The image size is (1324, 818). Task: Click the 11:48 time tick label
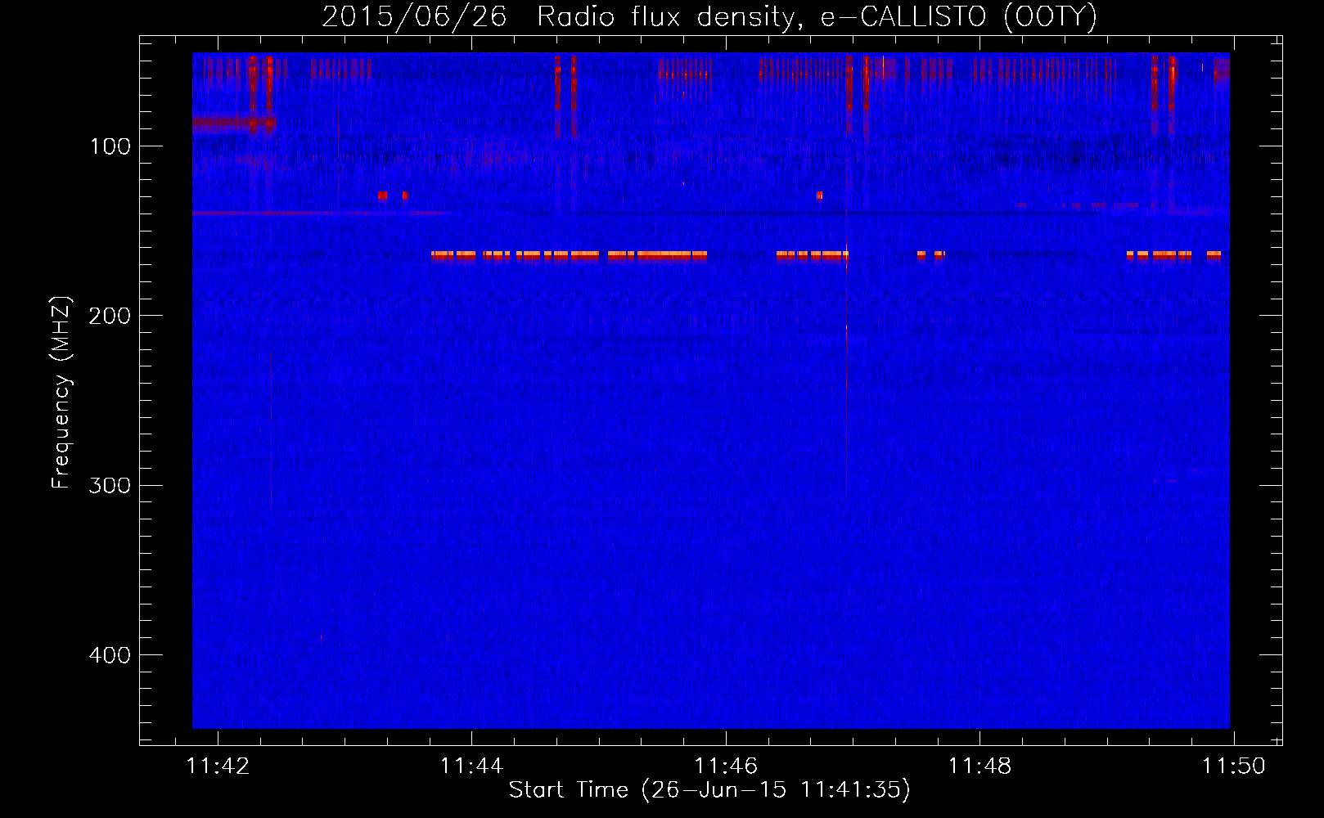point(979,766)
